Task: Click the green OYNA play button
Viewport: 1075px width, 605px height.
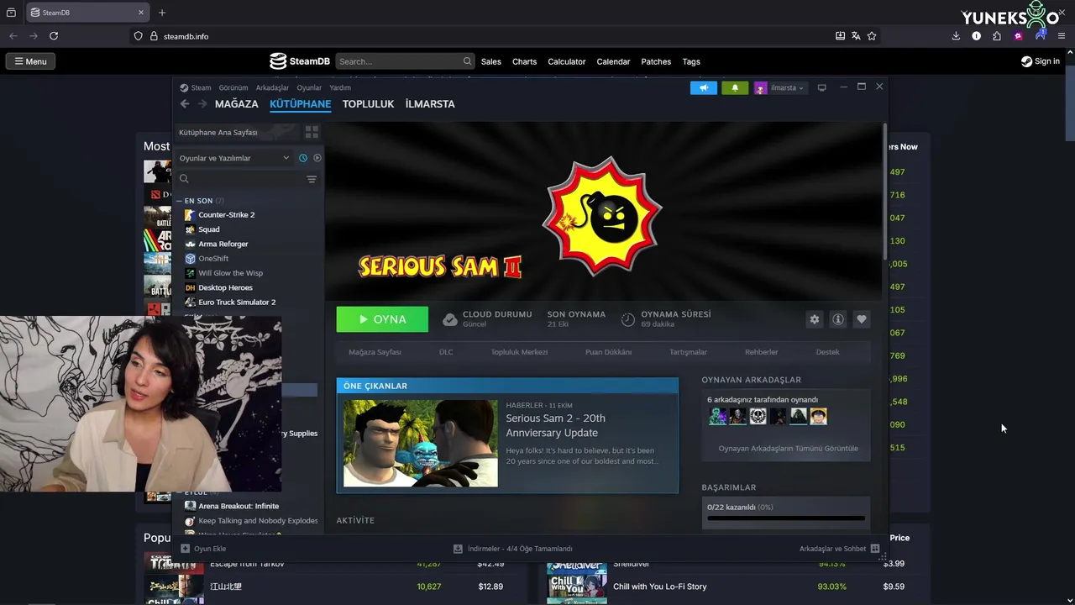Action: pos(382,319)
